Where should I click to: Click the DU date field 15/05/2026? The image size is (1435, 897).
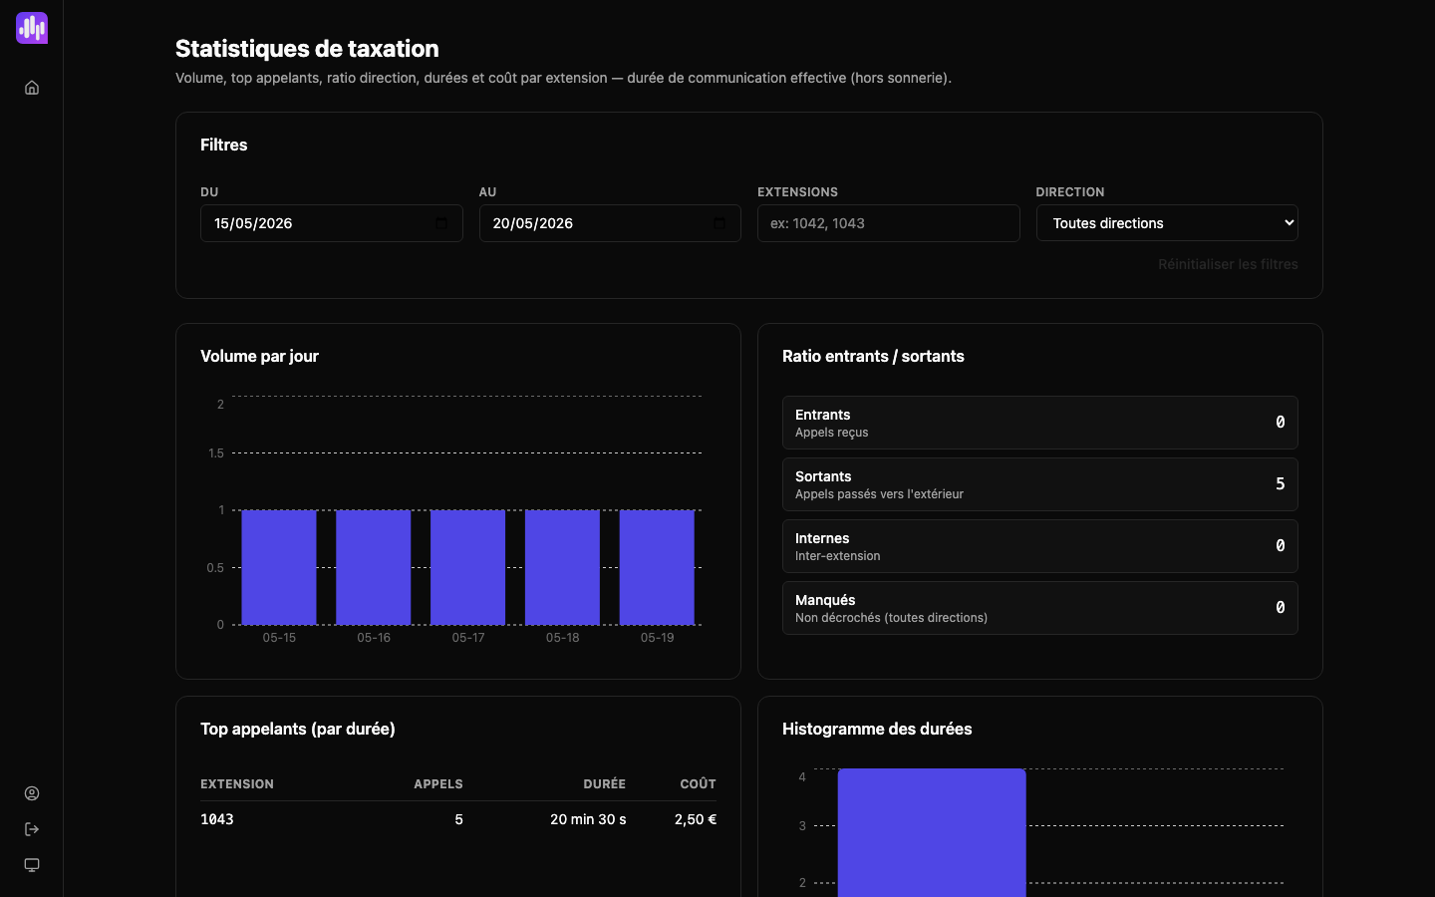[x=331, y=223]
